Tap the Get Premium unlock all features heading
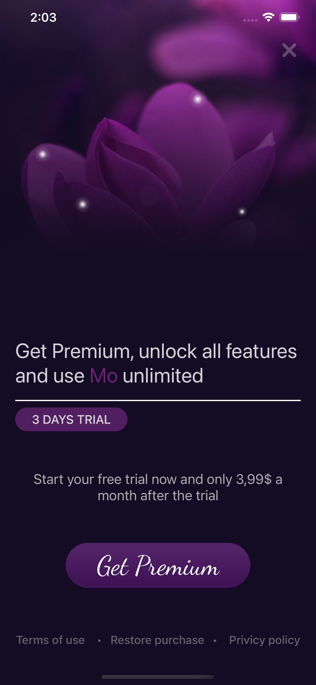 (x=156, y=363)
